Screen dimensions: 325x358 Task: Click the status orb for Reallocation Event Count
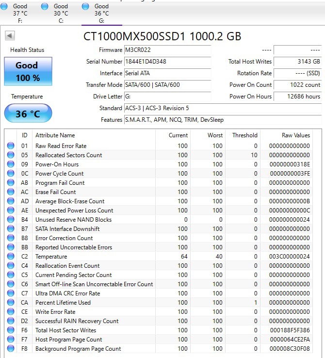(x=11, y=265)
